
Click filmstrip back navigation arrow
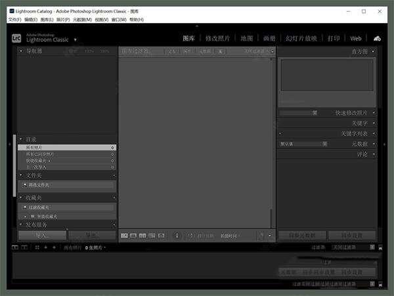pos(45,247)
